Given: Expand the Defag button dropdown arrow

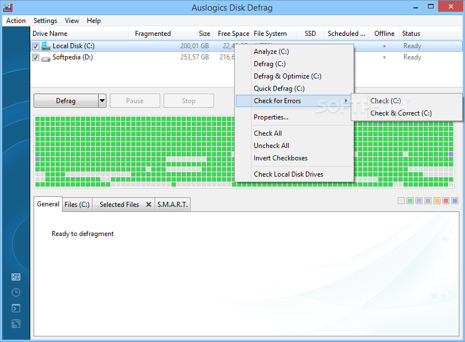Looking at the screenshot, I should coord(102,101).
